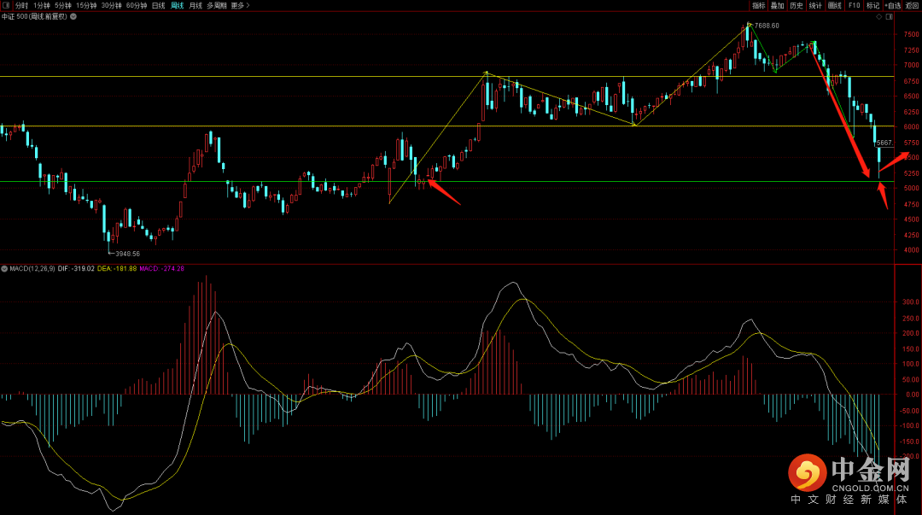This screenshot has height=515, width=922.
Task: Expand the MACD indicator dropdown arrow
Action: tap(4, 268)
